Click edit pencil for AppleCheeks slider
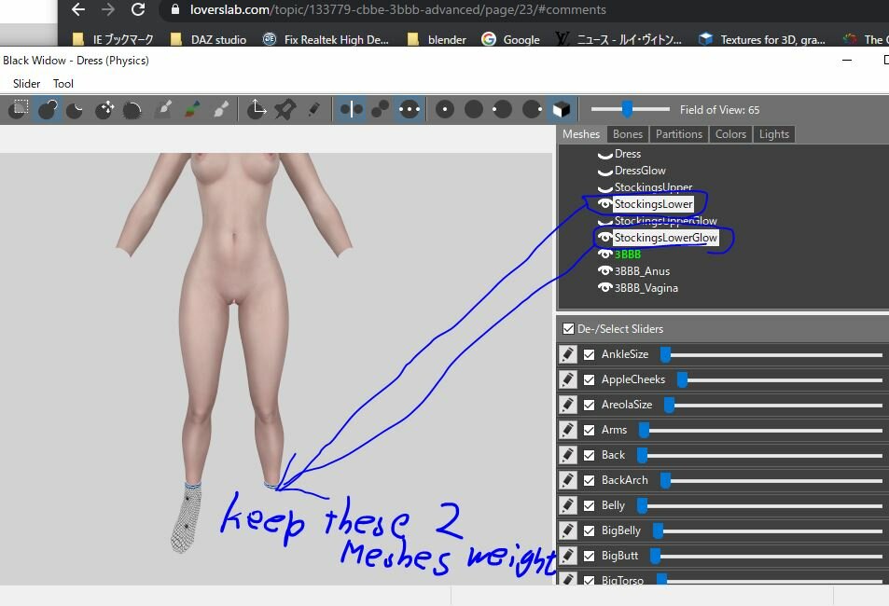The height and width of the screenshot is (606, 889). tap(568, 379)
